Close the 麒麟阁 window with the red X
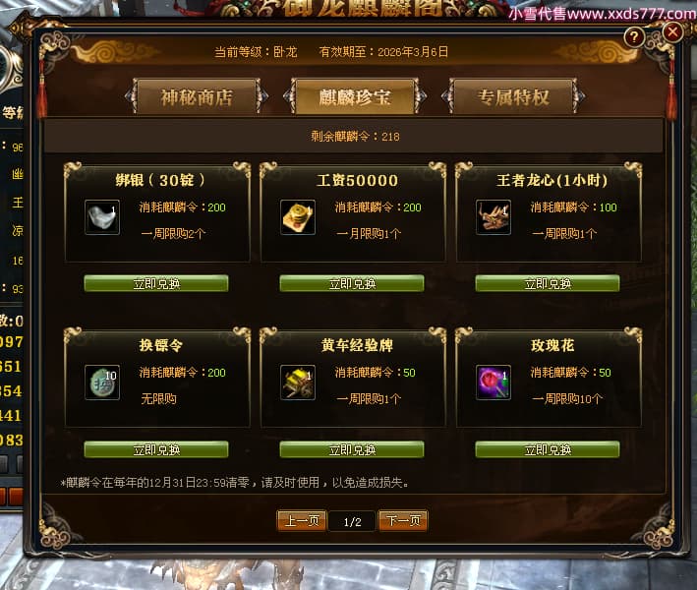 (x=673, y=32)
